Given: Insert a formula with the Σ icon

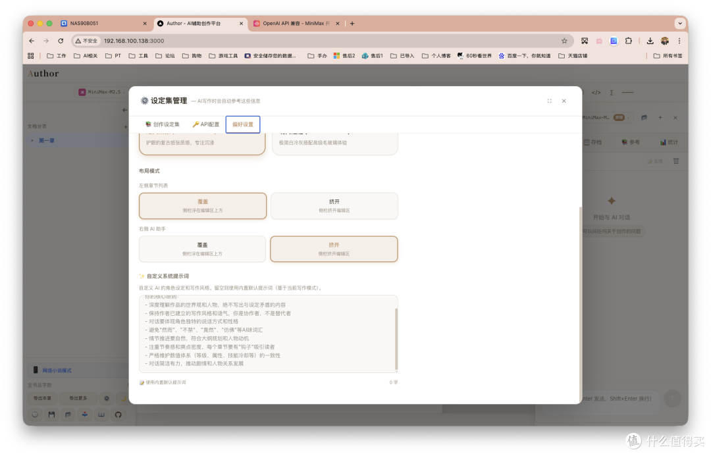Looking at the screenshot, I should 612,93.
